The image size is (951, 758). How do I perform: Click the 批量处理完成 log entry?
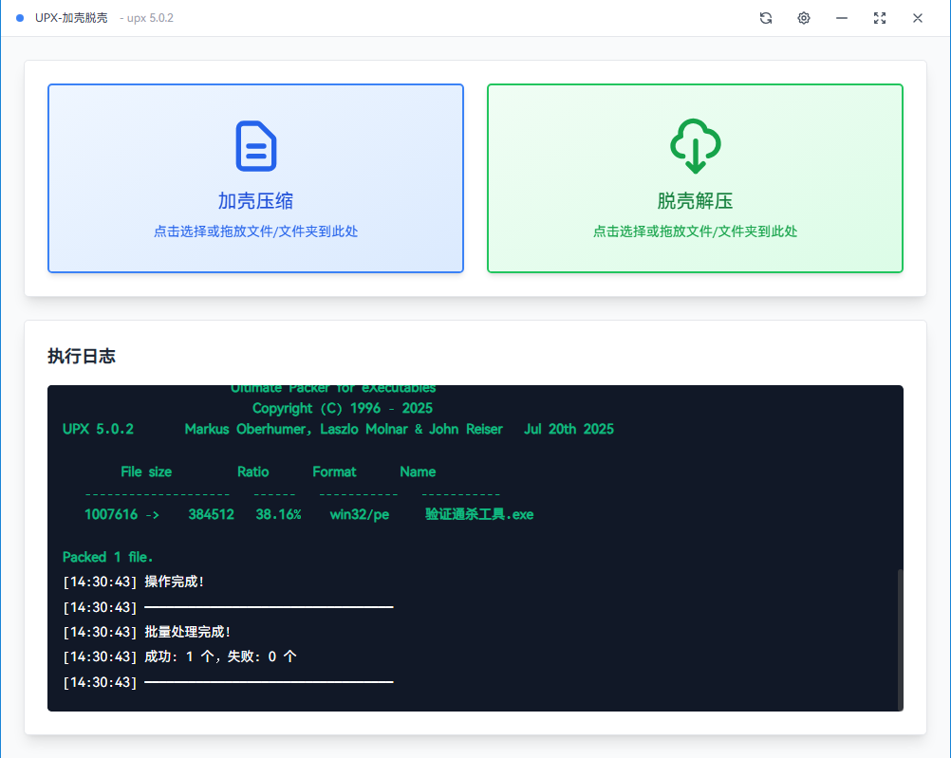click(x=186, y=631)
